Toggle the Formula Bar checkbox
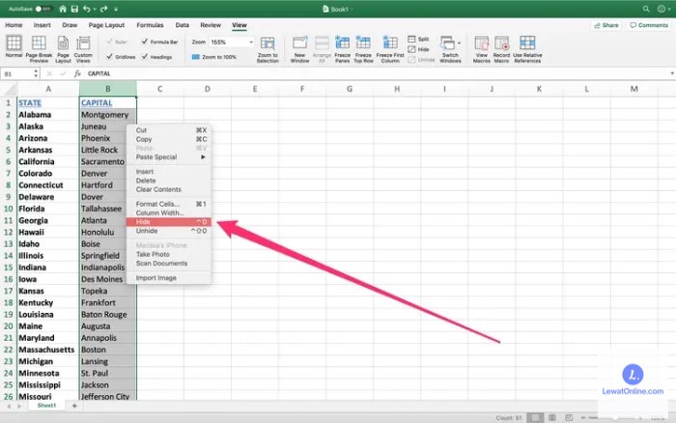Viewport: 676px width, 423px height. pyautogui.click(x=145, y=42)
